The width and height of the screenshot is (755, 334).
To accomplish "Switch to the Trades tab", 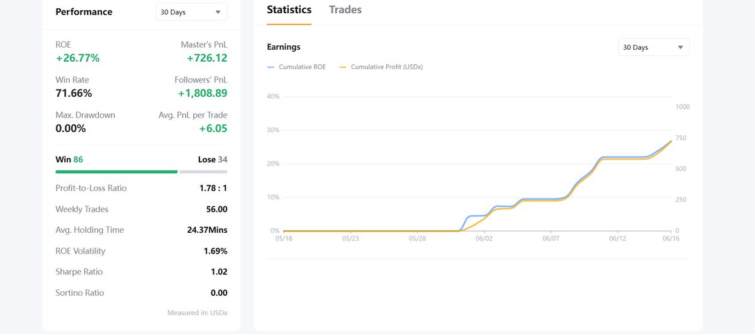I will (345, 9).
